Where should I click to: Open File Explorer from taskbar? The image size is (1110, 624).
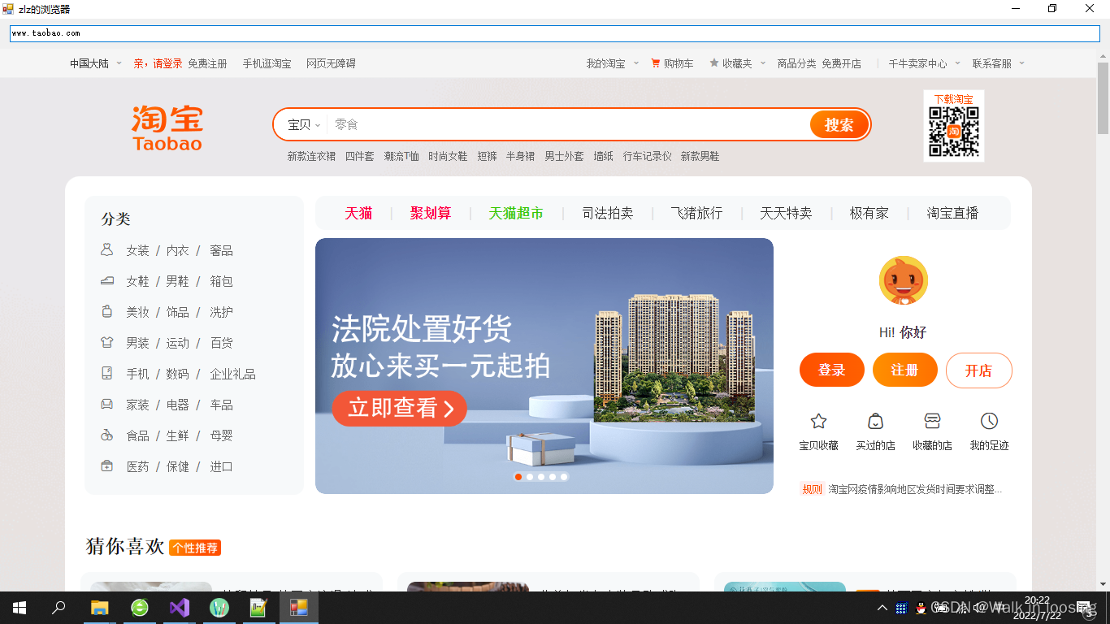[x=99, y=608]
